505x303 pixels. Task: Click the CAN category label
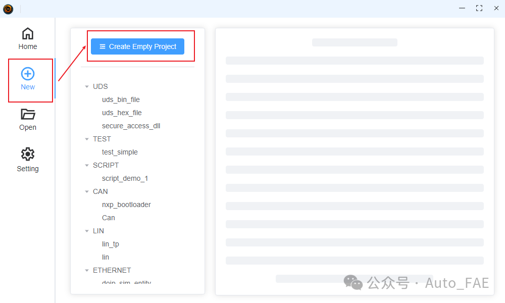point(100,191)
